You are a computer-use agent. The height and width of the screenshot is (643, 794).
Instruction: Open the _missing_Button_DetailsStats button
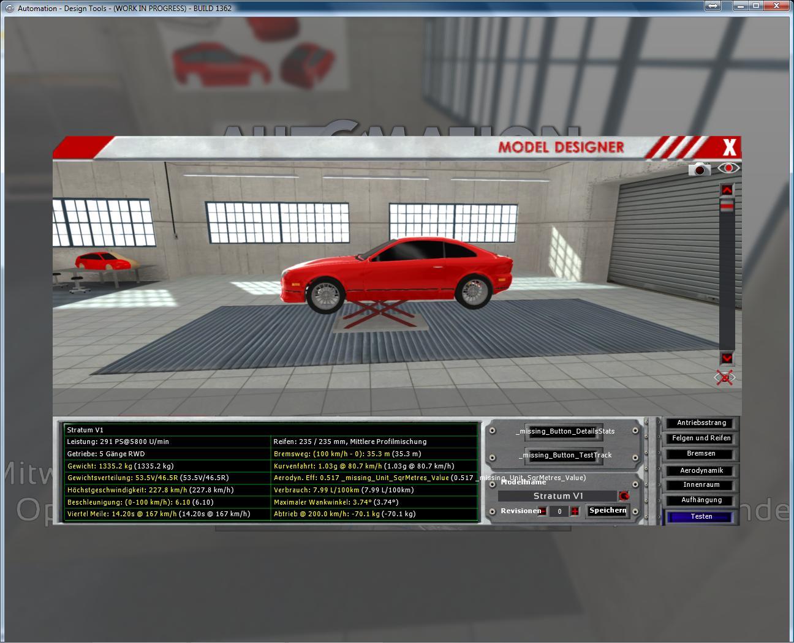pyautogui.click(x=564, y=431)
